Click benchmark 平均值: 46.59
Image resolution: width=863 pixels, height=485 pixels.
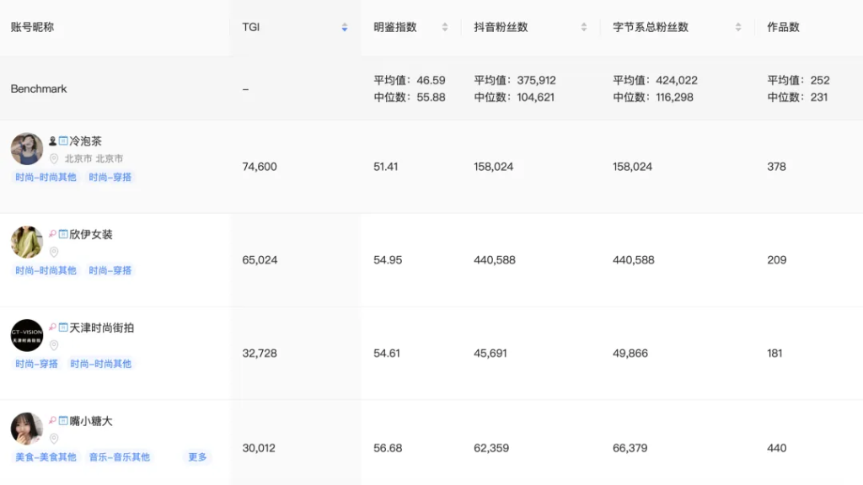coord(410,80)
